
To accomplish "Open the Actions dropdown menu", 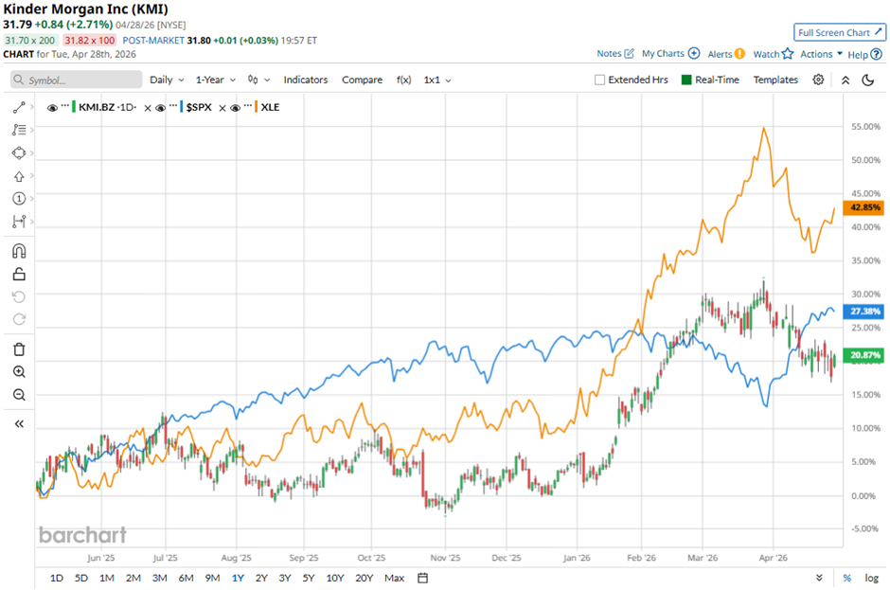I will (821, 54).
